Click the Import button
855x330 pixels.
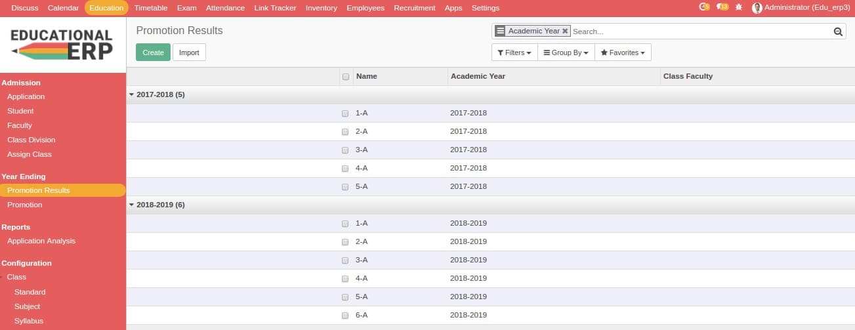(189, 52)
